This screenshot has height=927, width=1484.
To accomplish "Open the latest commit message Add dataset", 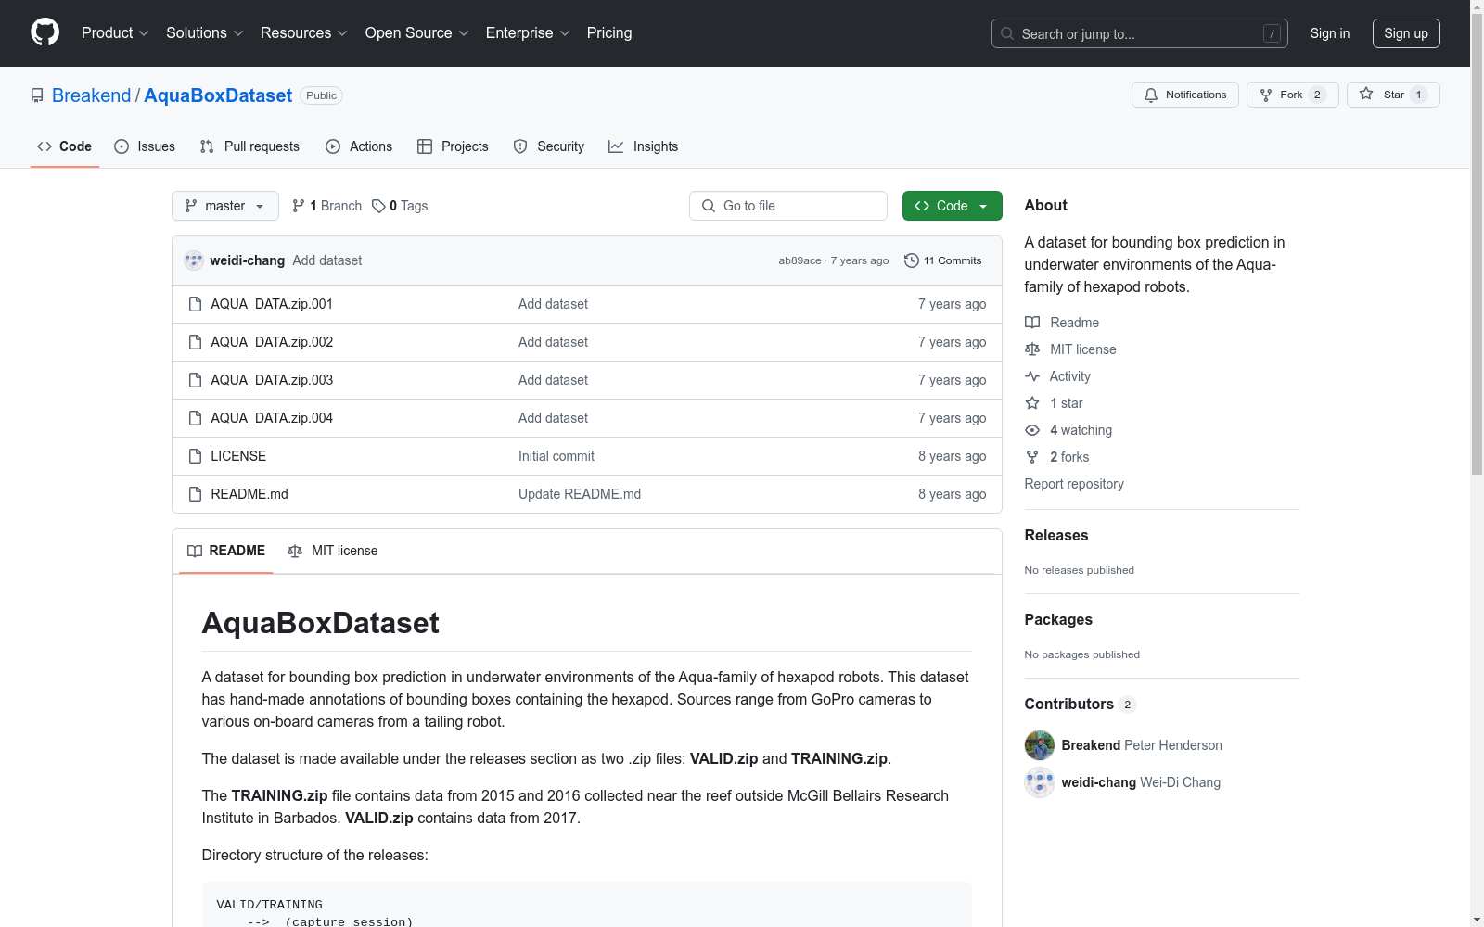I will coord(327,260).
